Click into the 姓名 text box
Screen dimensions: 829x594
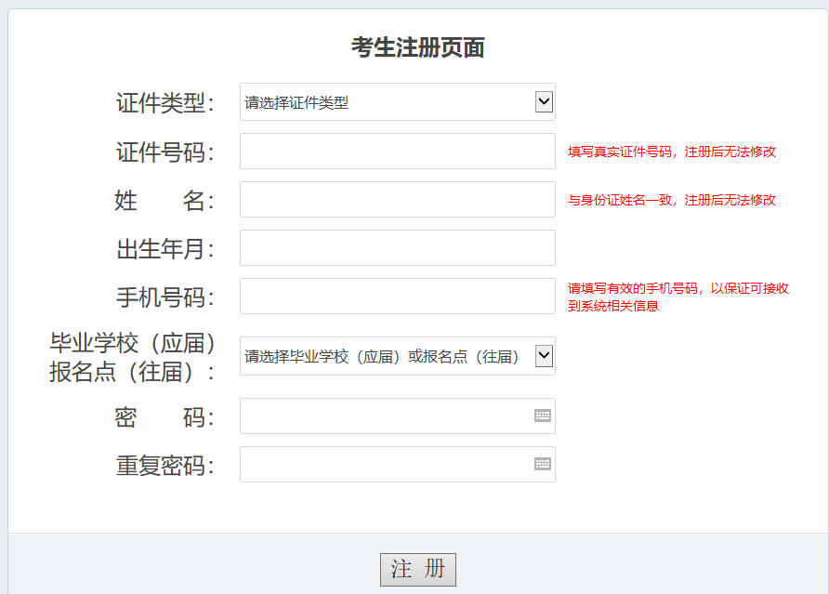coord(397,200)
